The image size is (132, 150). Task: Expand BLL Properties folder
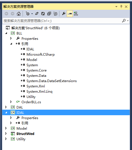point(11,38)
